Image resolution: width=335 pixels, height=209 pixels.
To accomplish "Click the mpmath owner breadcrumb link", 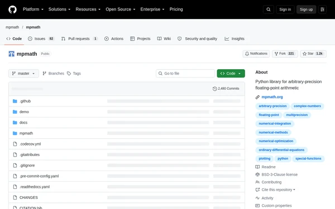I will click(x=12, y=27).
